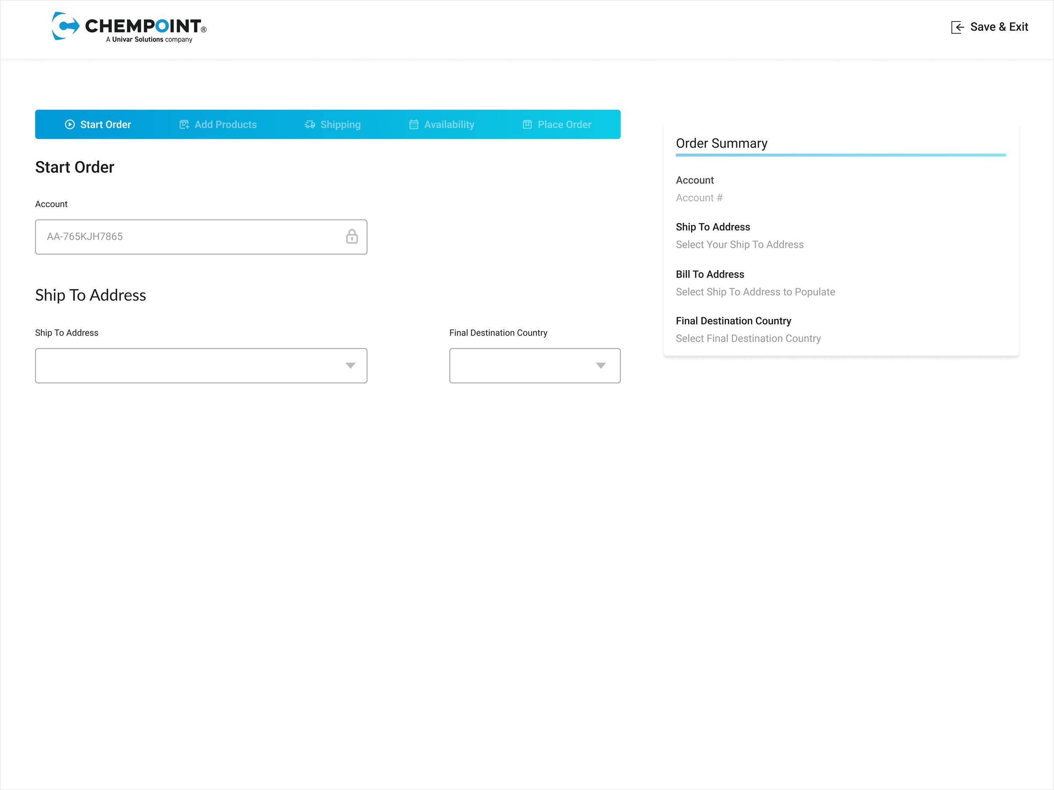Click the ChemPoint logo
1054x790 pixels.
pos(129,27)
